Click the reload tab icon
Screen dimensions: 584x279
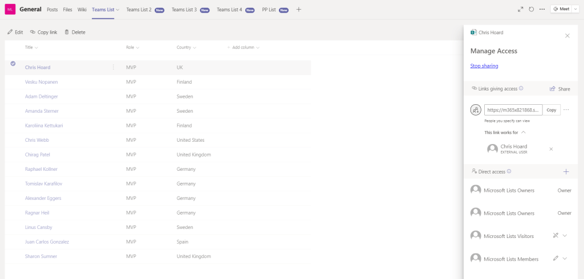[x=532, y=9]
